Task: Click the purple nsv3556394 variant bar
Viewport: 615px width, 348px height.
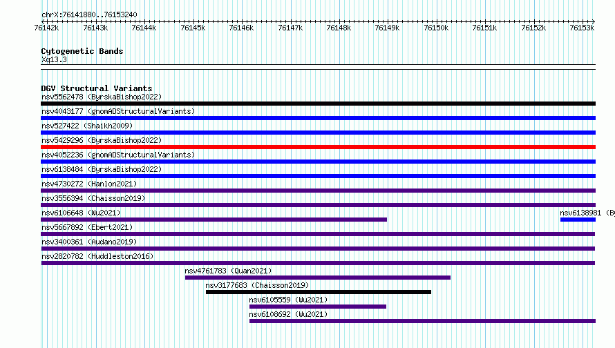Action: coord(318,205)
